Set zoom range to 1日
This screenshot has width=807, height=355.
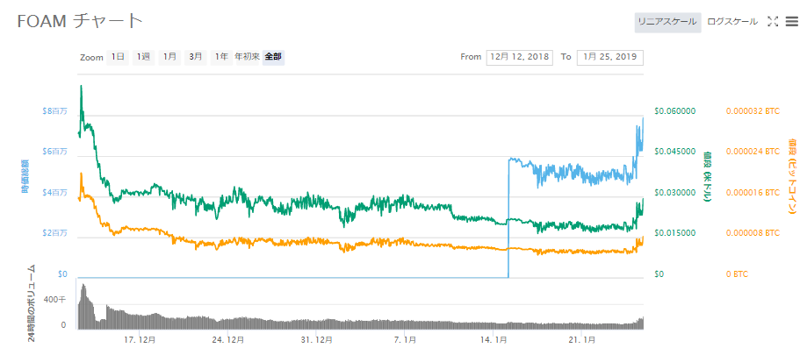pos(117,57)
